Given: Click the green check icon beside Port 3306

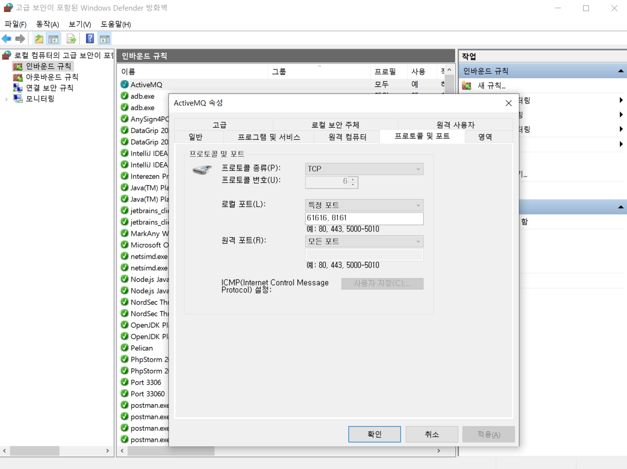Looking at the screenshot, I should (x=125, y=382).
